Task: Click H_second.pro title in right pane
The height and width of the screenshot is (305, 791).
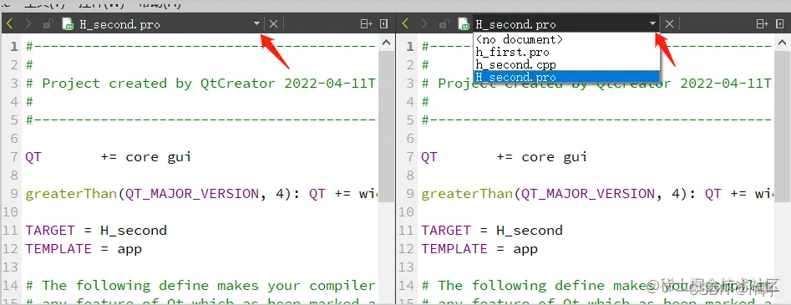Action: 515,24
